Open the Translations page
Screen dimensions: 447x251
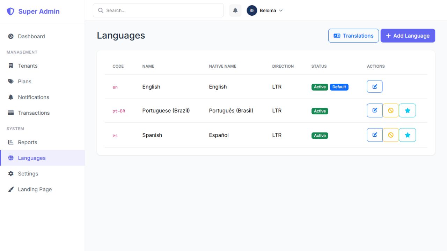pos(353,36)
